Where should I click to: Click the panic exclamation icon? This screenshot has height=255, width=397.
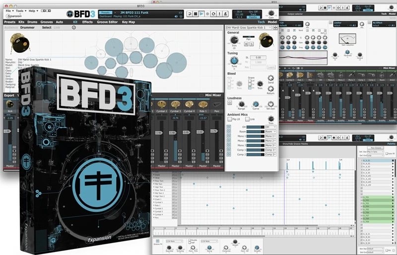(219, 14)
